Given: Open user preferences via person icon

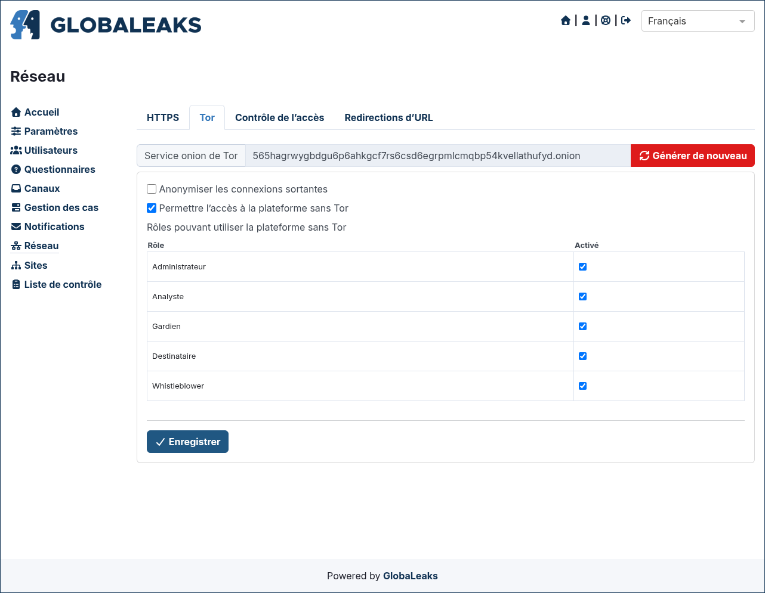Looking at the screenshot, I should [x=586, y=21].
